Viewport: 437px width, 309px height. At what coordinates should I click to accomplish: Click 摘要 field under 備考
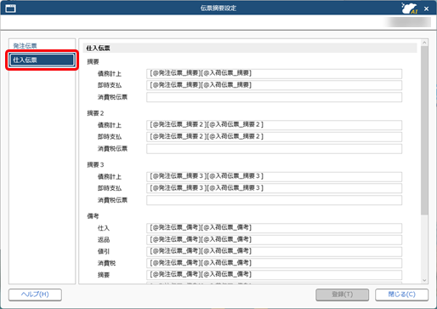pyautogui.click(x=274, y=275)
